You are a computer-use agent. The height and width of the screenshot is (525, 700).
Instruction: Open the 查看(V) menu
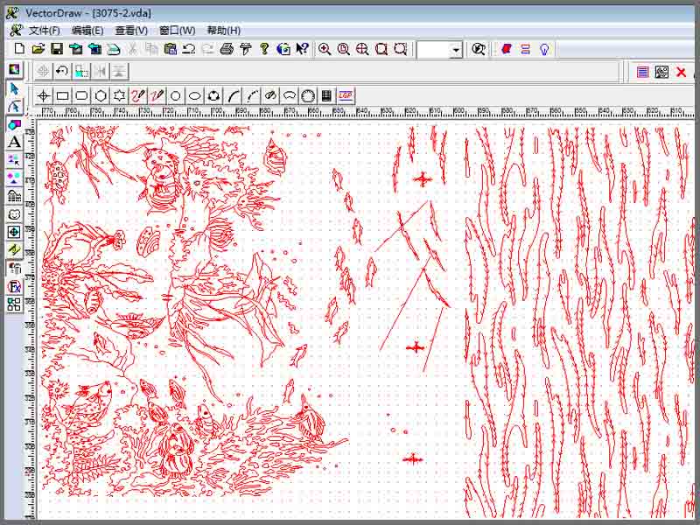(x=131, y=31)
